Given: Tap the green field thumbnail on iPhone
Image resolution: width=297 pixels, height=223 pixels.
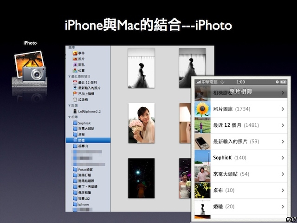Looking at the screenshot, I should [x=202, y=125].
